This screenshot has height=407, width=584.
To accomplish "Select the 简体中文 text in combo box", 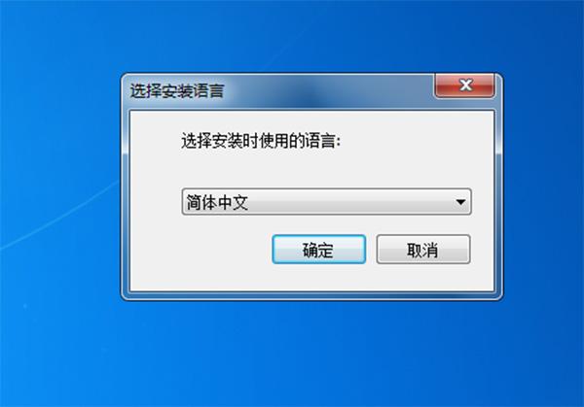I will coord(217,202).
